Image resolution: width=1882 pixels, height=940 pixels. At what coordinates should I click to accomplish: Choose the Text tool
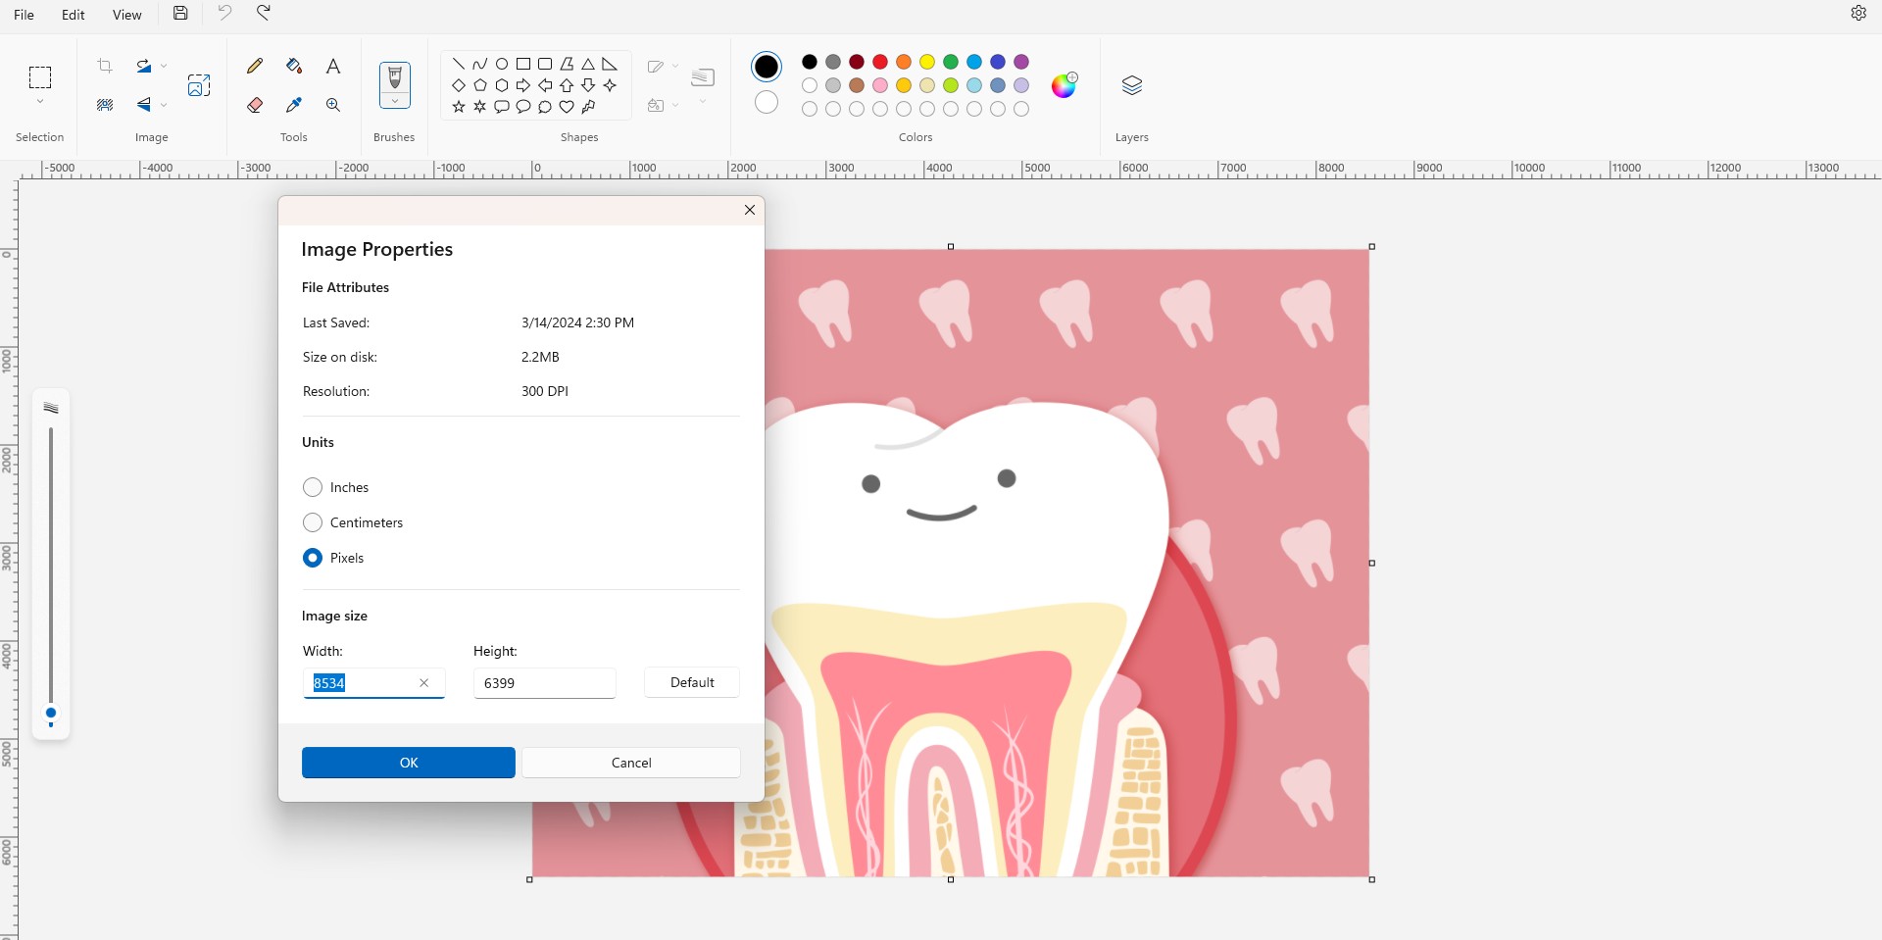pyautogui.click(x=333, y=66)
